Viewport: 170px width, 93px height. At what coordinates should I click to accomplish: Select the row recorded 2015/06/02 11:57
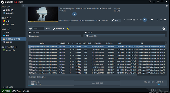96,64
